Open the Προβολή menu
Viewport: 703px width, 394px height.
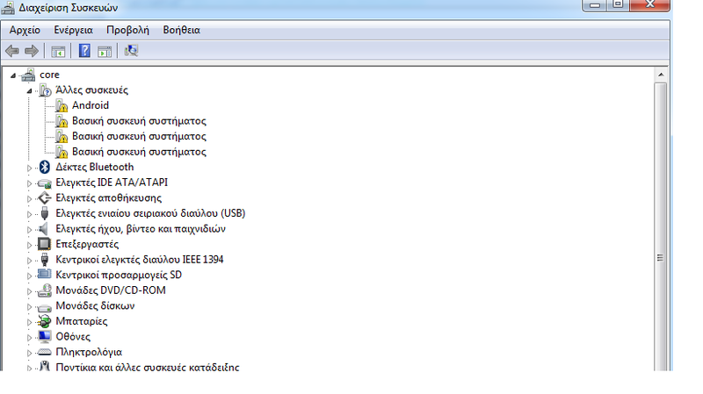point(127,30)
